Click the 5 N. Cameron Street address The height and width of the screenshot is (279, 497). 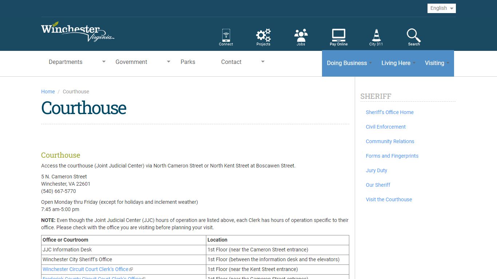64,177
